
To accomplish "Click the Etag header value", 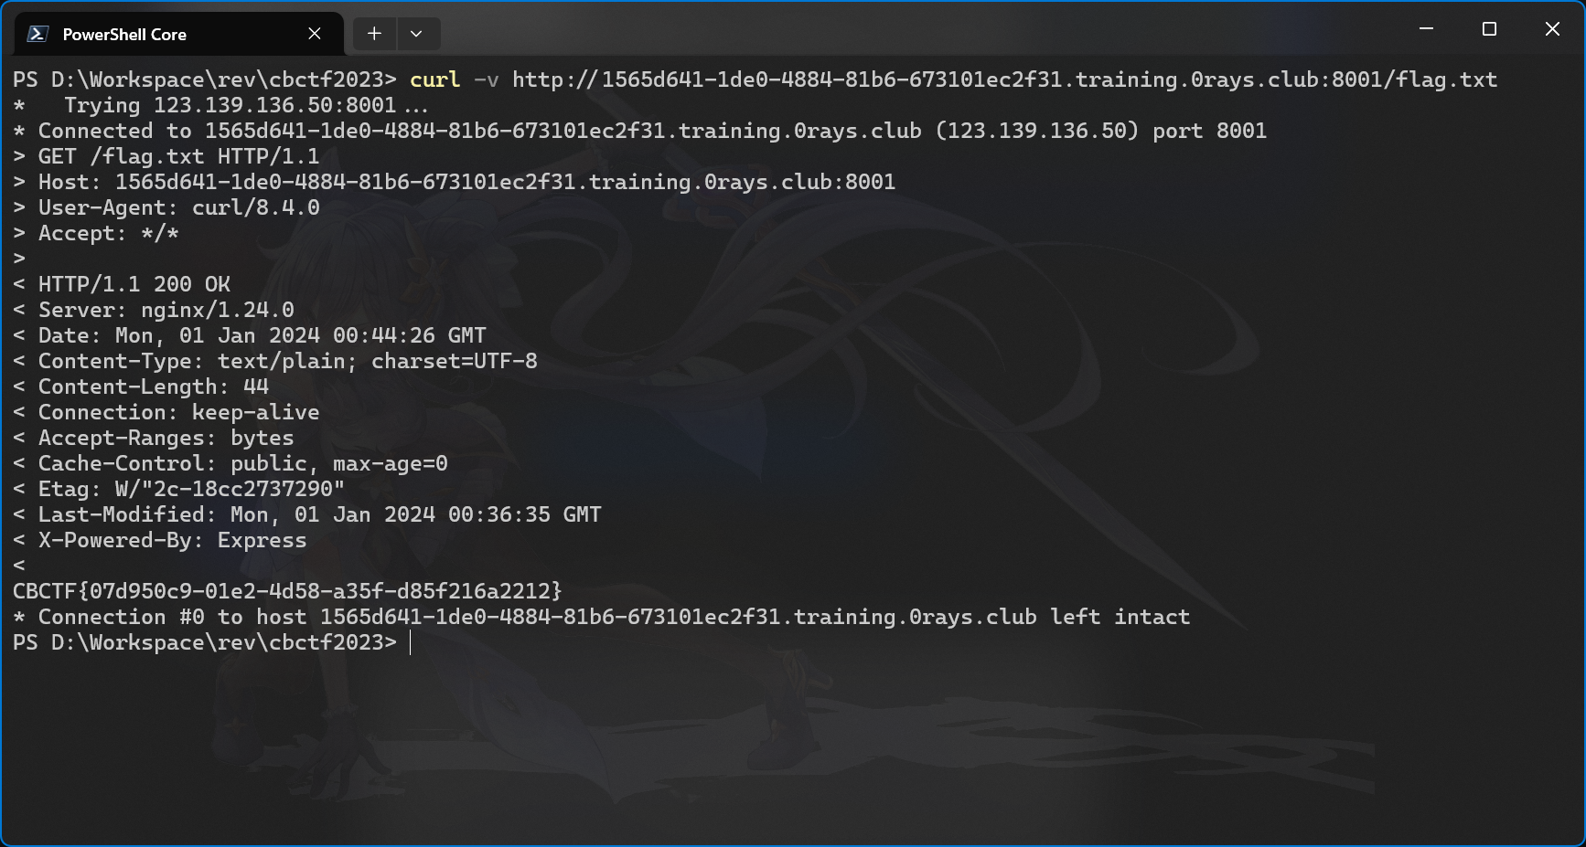I will (230, 489).
